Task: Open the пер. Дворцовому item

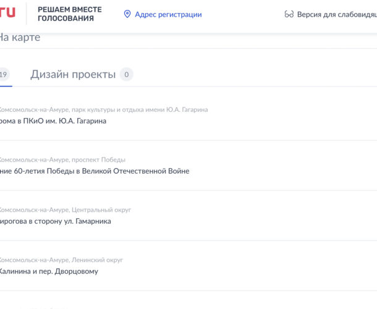Action: (49, 271)
